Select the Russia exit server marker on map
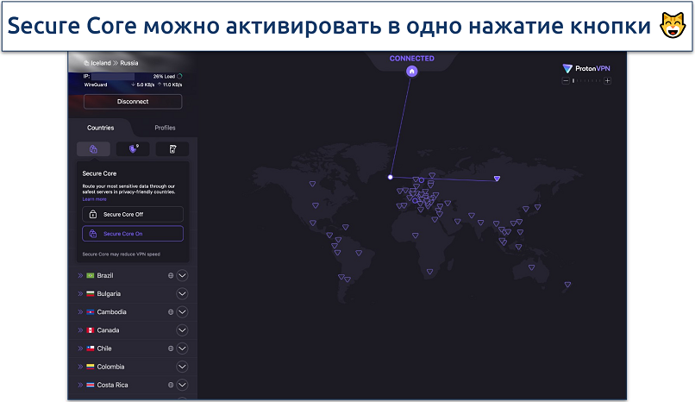 [497, 179]
